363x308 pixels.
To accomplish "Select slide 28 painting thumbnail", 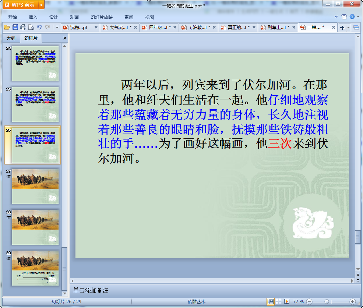I will point(35,227).
